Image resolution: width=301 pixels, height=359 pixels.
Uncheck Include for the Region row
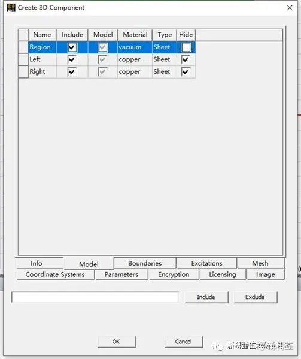click(x=72, y=47)
